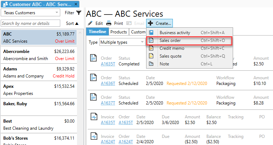The height and width of the screenshot is (145, 273).
Task: Click the Note menu icon
Action: click(x=151, y=64)
